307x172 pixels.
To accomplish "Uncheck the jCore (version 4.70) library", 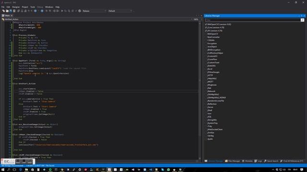I will click(x=206, y=28).
